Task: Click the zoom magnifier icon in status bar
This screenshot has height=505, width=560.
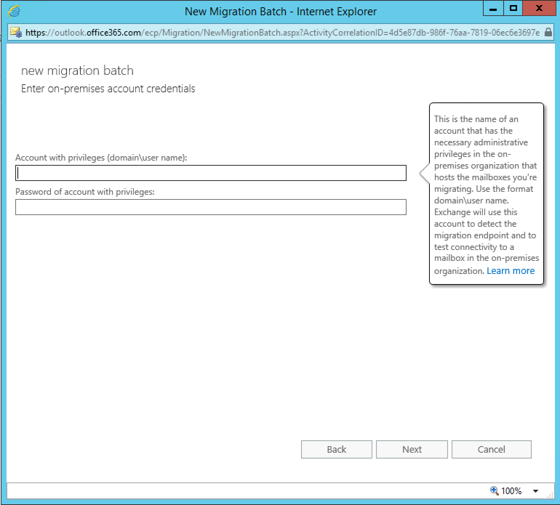Action: pyautogui.click(x=494, y=491)
